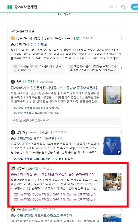Image resolution: width=138 pixels, height=222 pixels.
Task: Click 도서 더보기 link
Action: [x=66, y=15]
